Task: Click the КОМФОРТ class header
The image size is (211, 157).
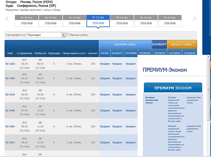Action: 160,44
